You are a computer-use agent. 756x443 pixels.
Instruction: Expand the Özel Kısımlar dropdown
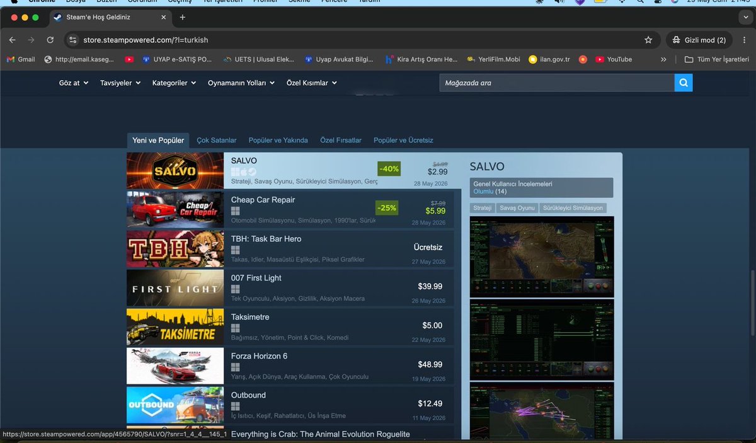coord(312,83)
